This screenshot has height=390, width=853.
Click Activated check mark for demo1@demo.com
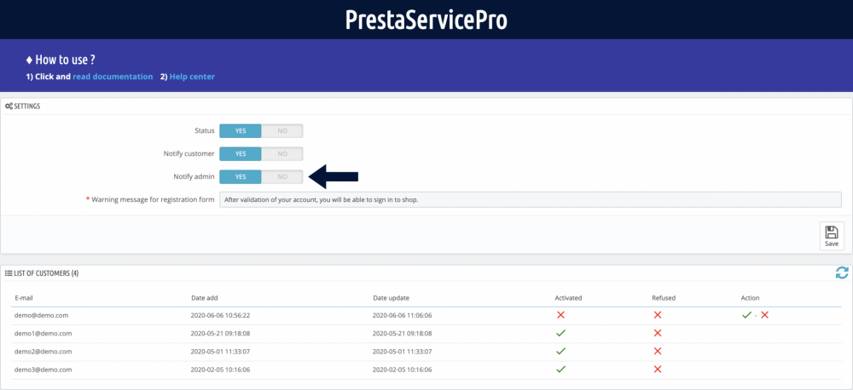[x=560, y=333]
